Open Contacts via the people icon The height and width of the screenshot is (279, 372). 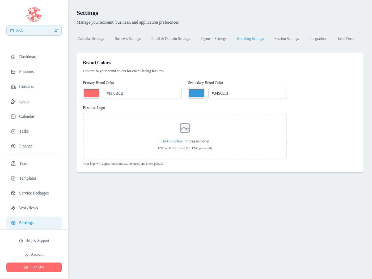click(13, 86)
